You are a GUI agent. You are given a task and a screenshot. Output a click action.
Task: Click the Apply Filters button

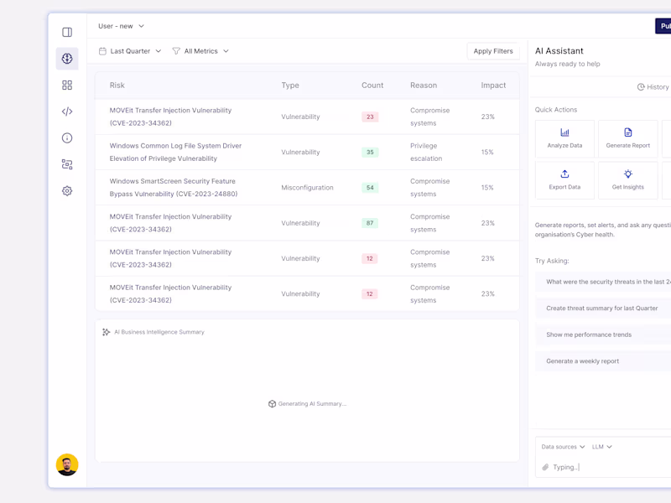pyautogui.click(x=493, y=51)
